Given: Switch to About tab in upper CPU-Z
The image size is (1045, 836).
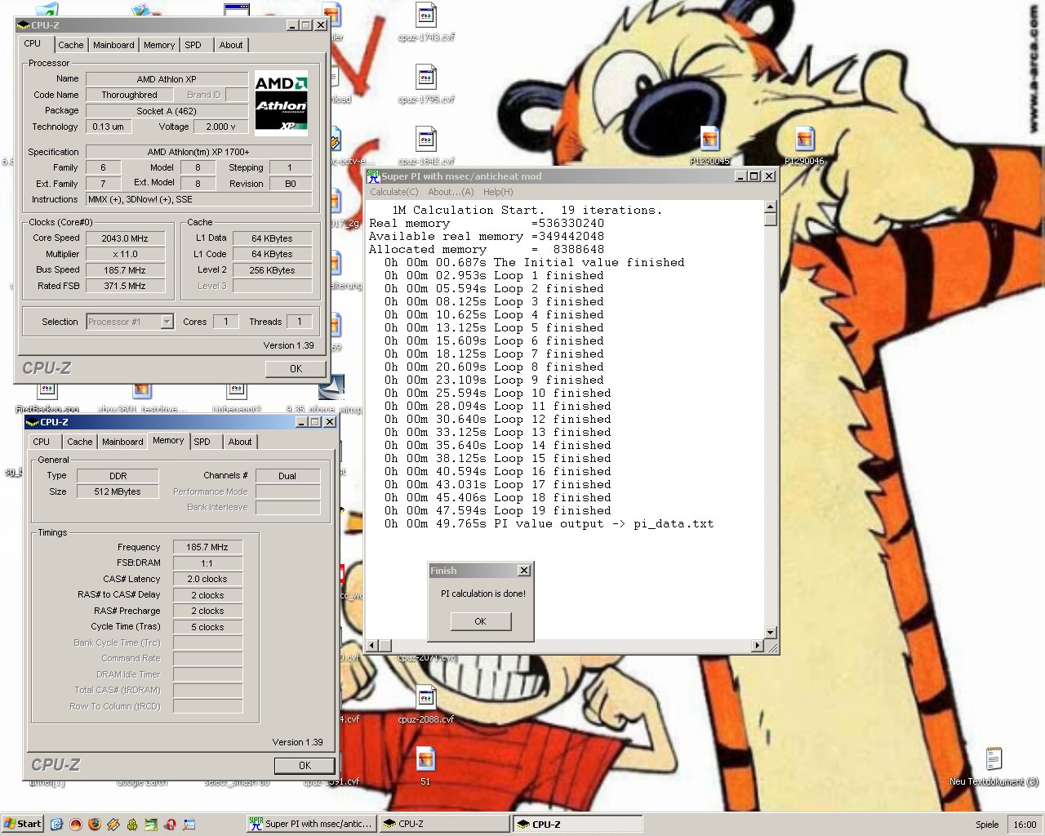Looking at the screenshot, I should coord(231,45).
